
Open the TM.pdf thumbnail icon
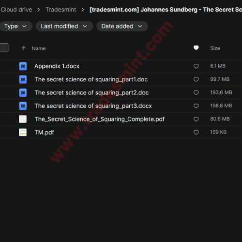pos(23,132)
